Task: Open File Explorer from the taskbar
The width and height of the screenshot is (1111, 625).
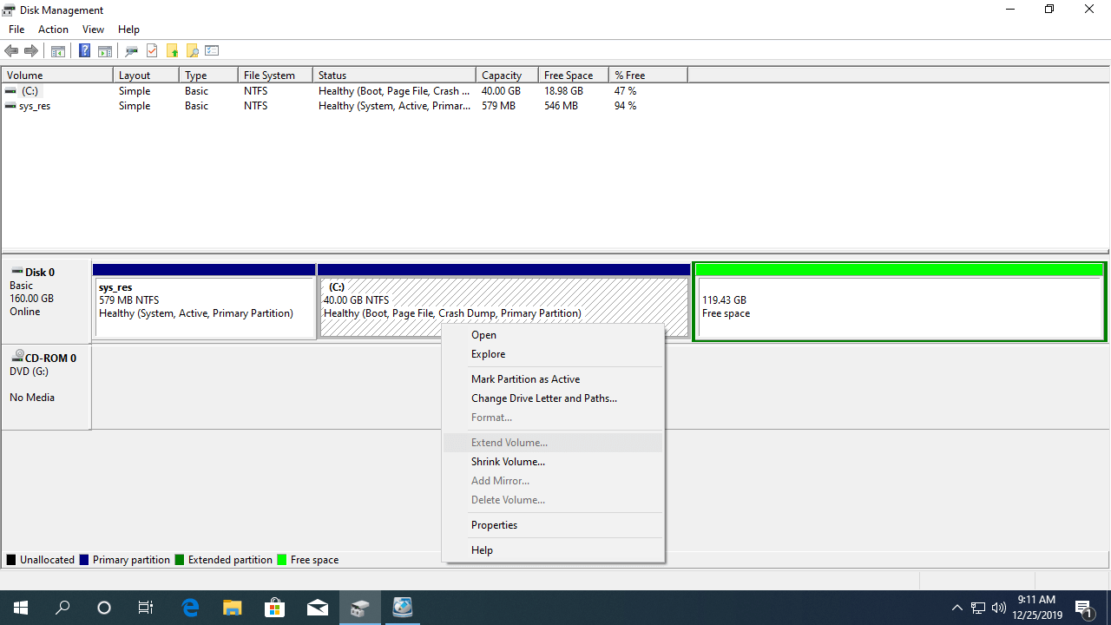Action: (232, 608)
